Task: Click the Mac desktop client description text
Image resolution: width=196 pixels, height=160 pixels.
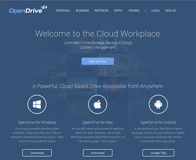Action: tap(98, 135)
